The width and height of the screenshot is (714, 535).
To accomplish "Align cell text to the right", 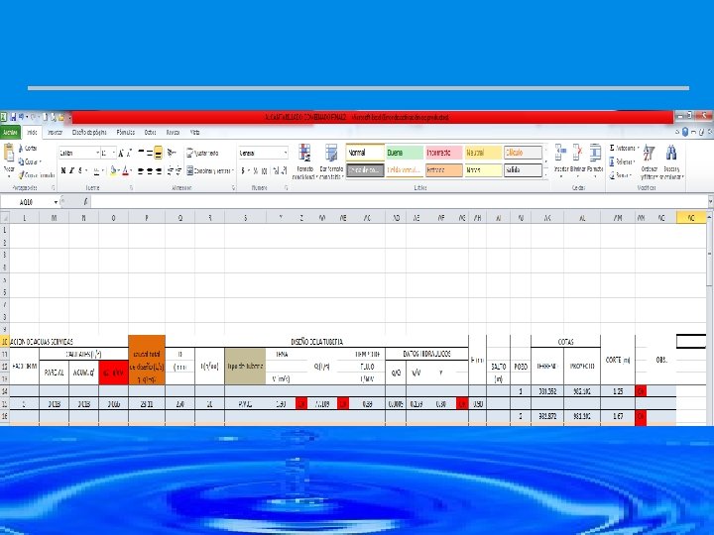I will [x=158, y=171].
